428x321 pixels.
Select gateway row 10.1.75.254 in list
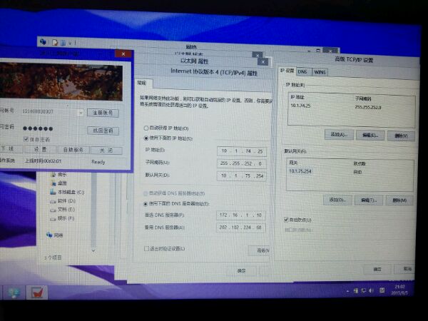point(300,171)
